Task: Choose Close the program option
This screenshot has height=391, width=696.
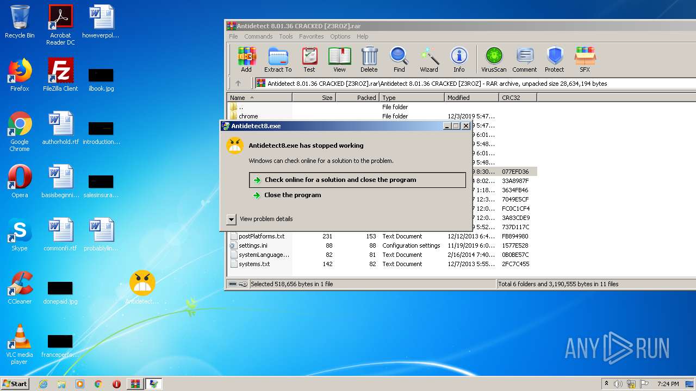Action: (293, 195)
